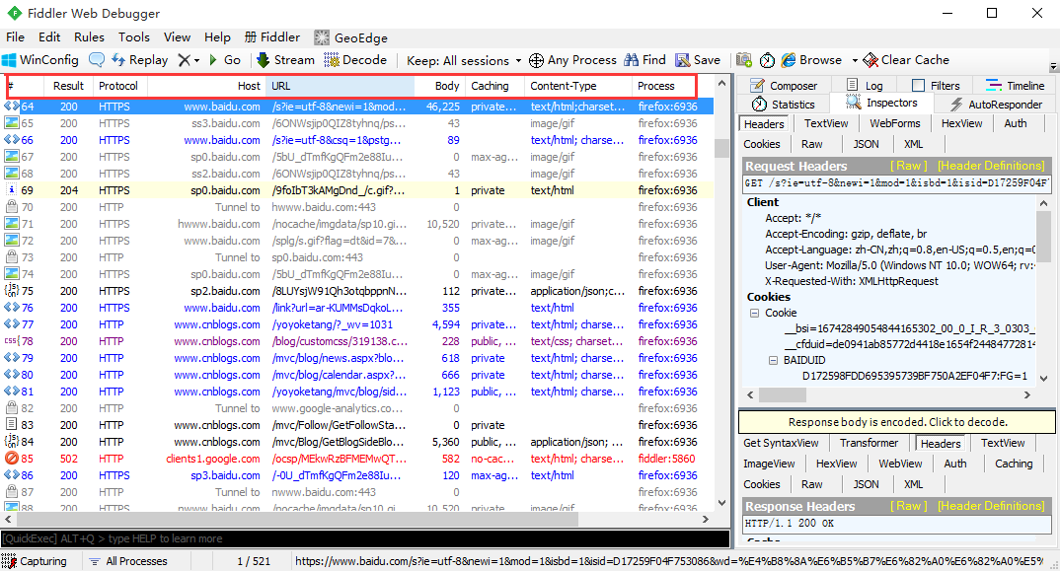
Task: Open the All Processes filter dropdown
Action: point(134,560)
